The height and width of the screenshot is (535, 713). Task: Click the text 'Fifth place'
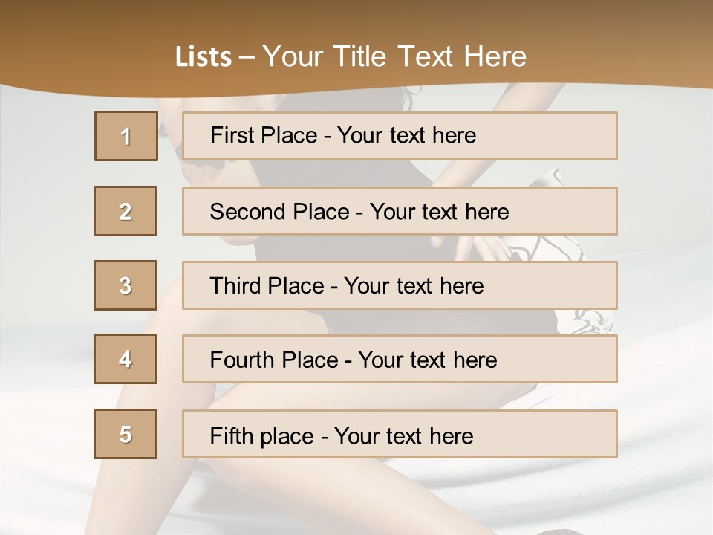pyautogui.click(x=263, y=435)
